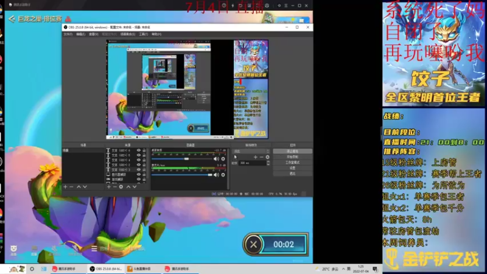Adjust desktop audio volume slider

[181, 159]
